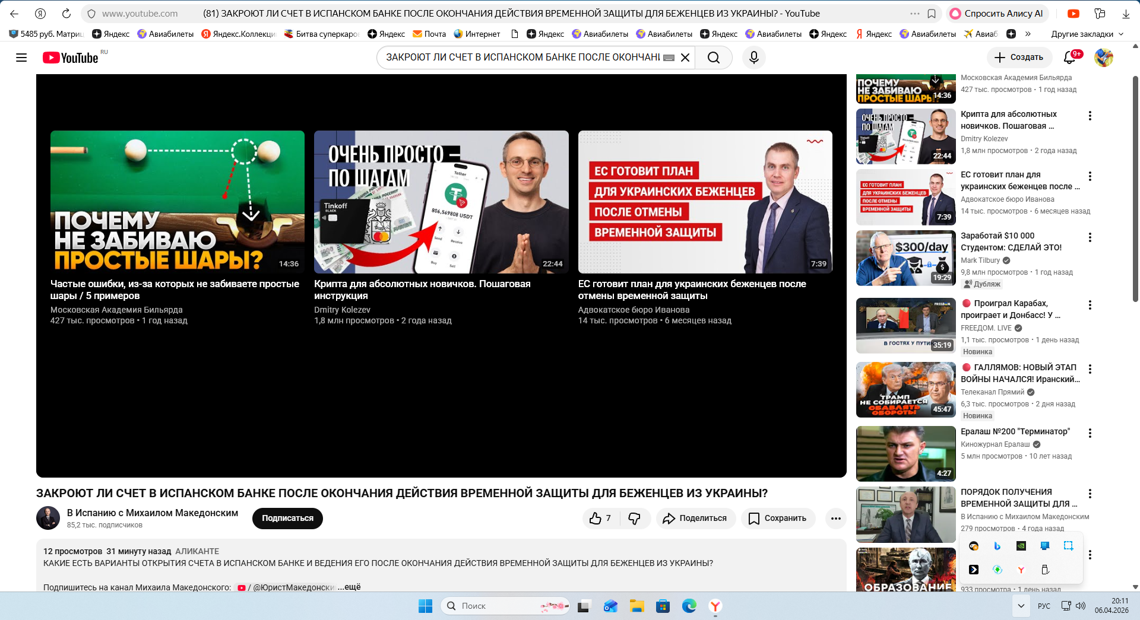Image resolution: width=1140 pixels, height=620 pixels.
Task: Open the on-screen keyboard in search field
Action: click(x=669, y=58)
